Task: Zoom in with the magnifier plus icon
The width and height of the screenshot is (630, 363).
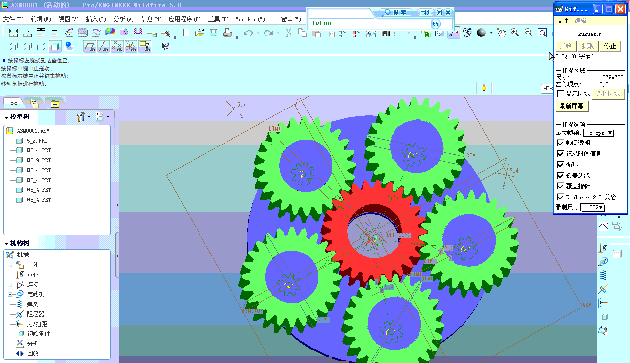Action: (x=515, y=33)
